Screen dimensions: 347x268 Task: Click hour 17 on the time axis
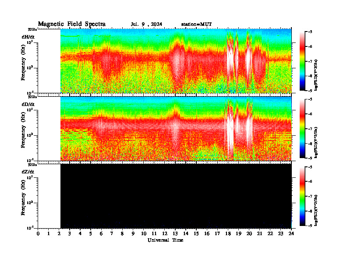click(217, 233)
